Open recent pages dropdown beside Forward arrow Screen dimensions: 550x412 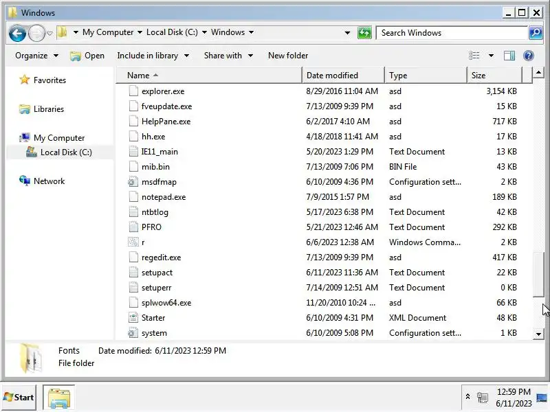click(49, 33)
